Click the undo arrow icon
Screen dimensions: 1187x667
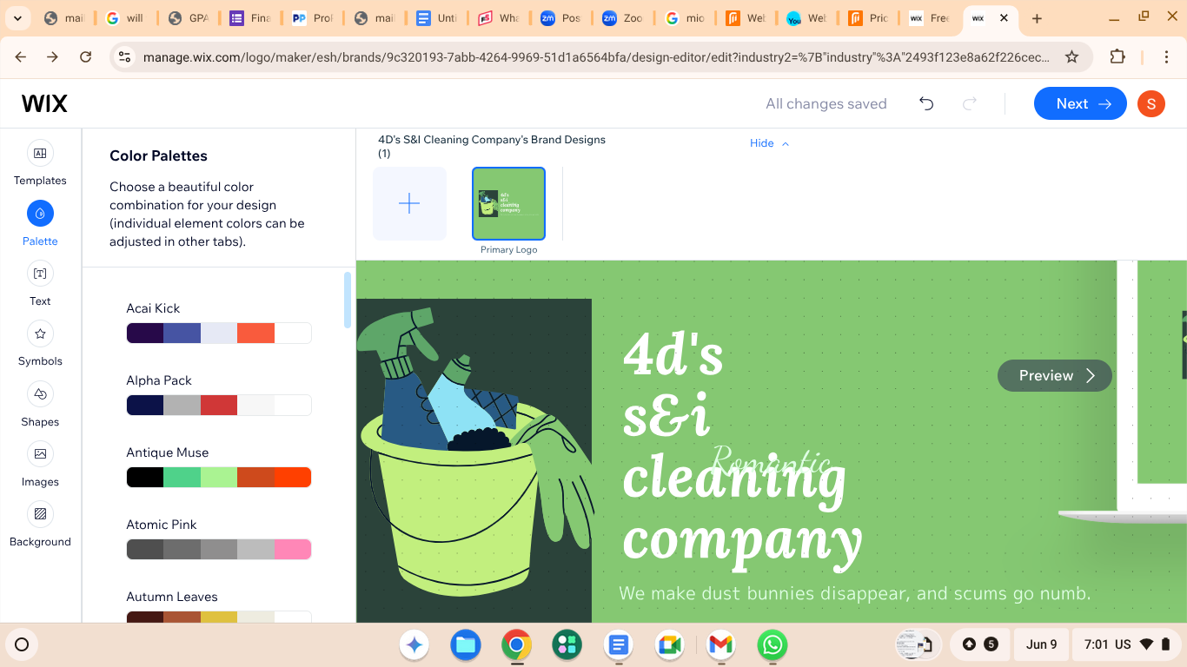click(x=926, y=104)
